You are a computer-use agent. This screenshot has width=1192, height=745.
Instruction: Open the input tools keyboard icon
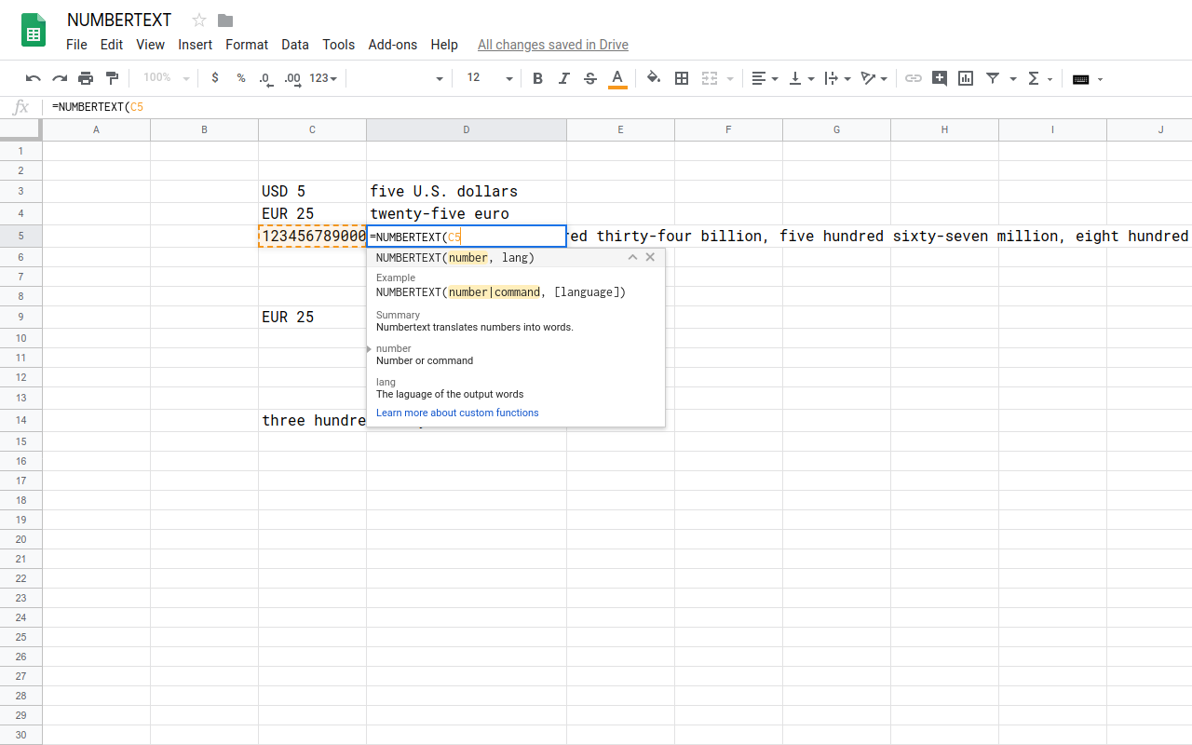(x=1081, y=79)
